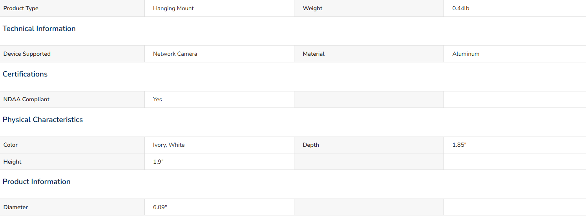Image resolution: width=586 pixels, height=217 pixels.
Task: Click the Device Supported label
Action: coord(27,54)
